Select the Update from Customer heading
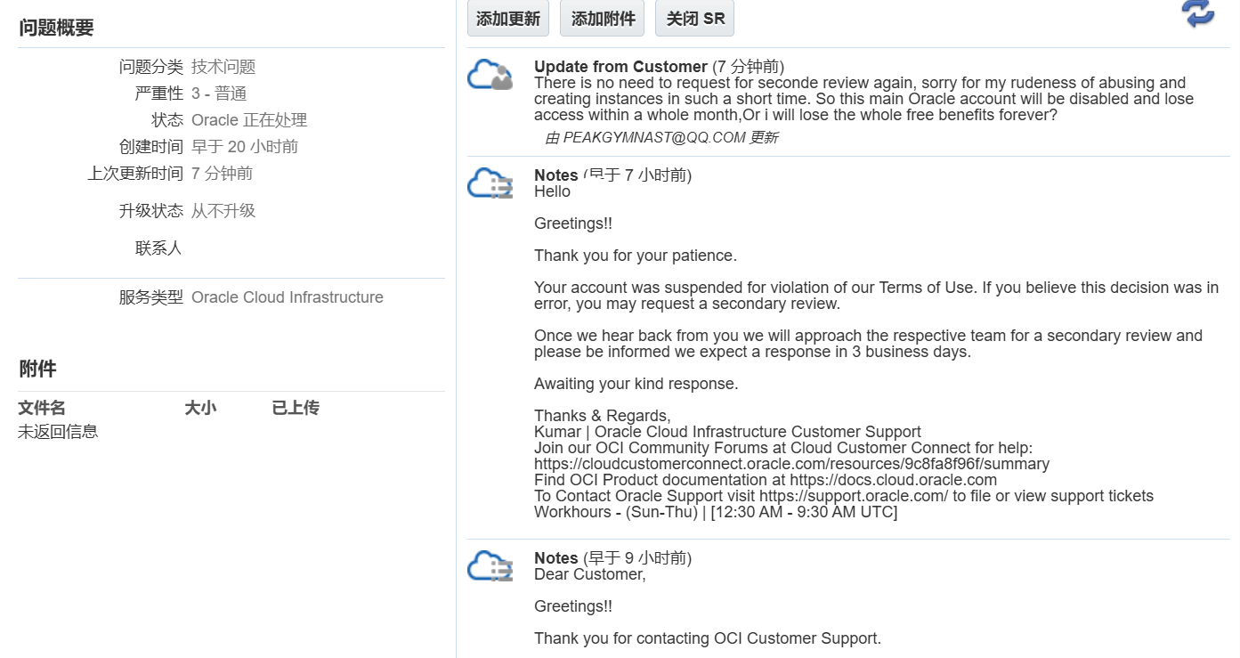1240x658 pixels. pyautogui.click(x=620, y=67)
